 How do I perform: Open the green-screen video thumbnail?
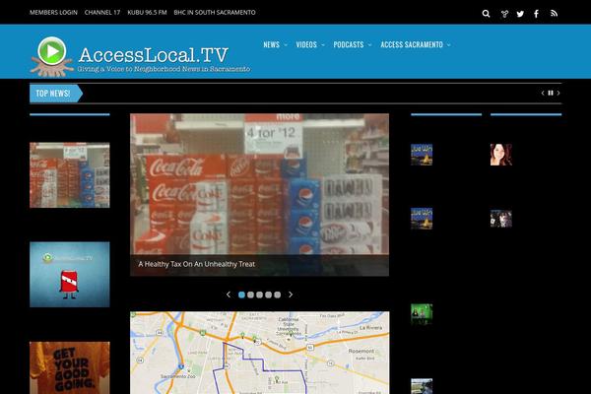point(422,314)
